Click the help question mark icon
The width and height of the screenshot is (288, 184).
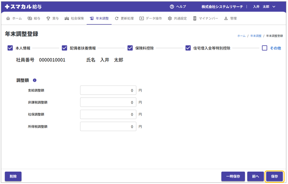click(172, 7)
